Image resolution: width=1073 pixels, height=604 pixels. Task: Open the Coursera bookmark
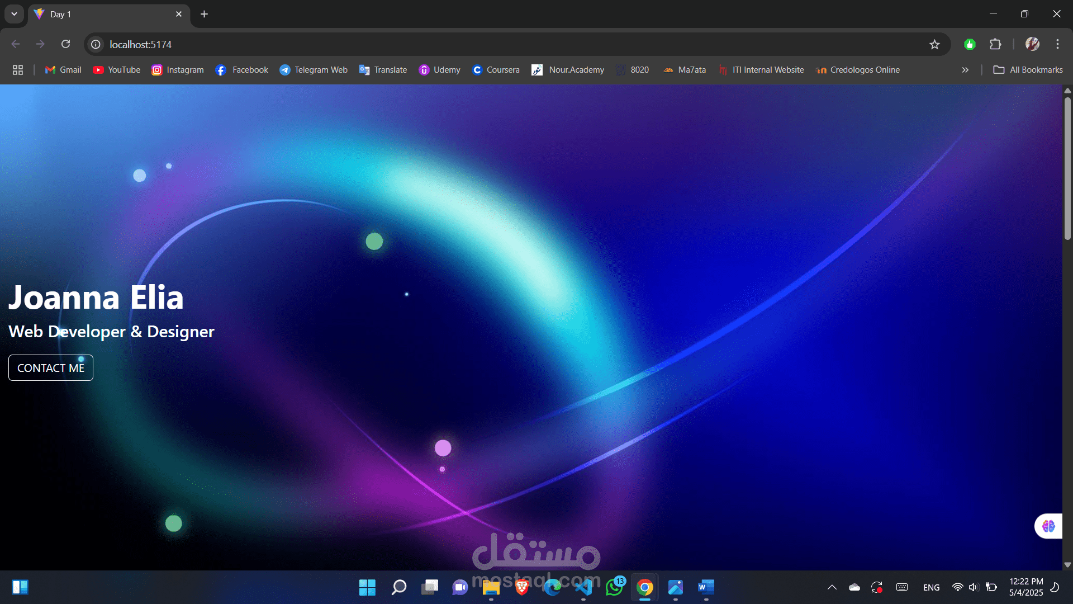click(x=496, y=70)
